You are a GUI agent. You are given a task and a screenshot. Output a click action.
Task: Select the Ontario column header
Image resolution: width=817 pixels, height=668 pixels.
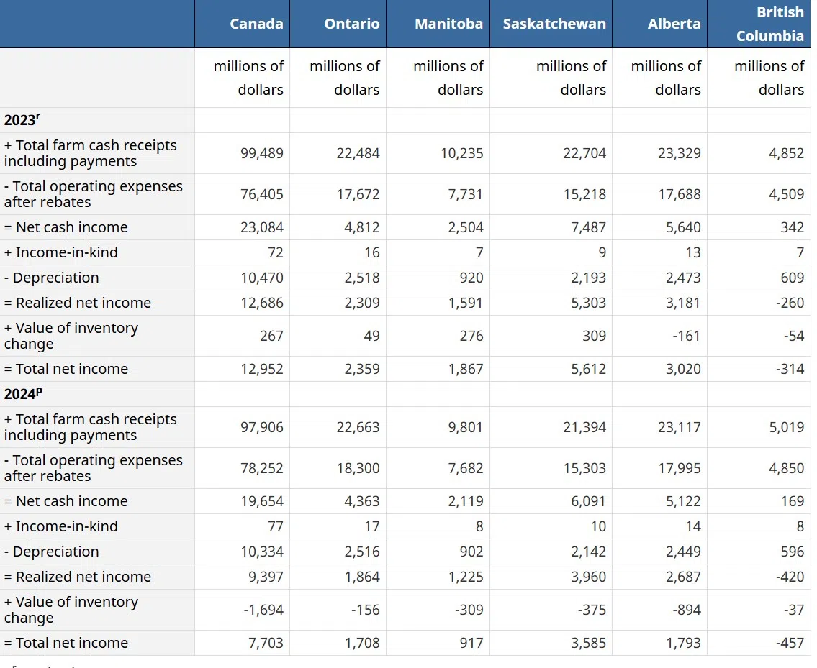[351, 24]
